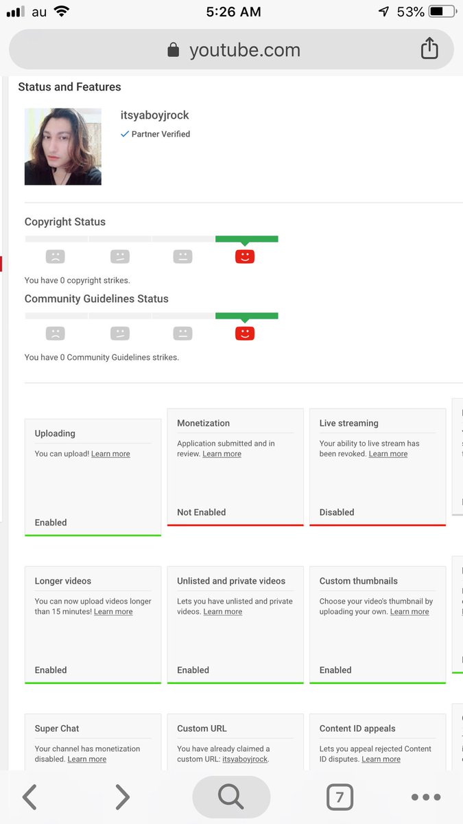Tap the Enabled status under Longer videos
This screenshot has height=824, width=463.
pyautogui.click(x=51, y=670)
